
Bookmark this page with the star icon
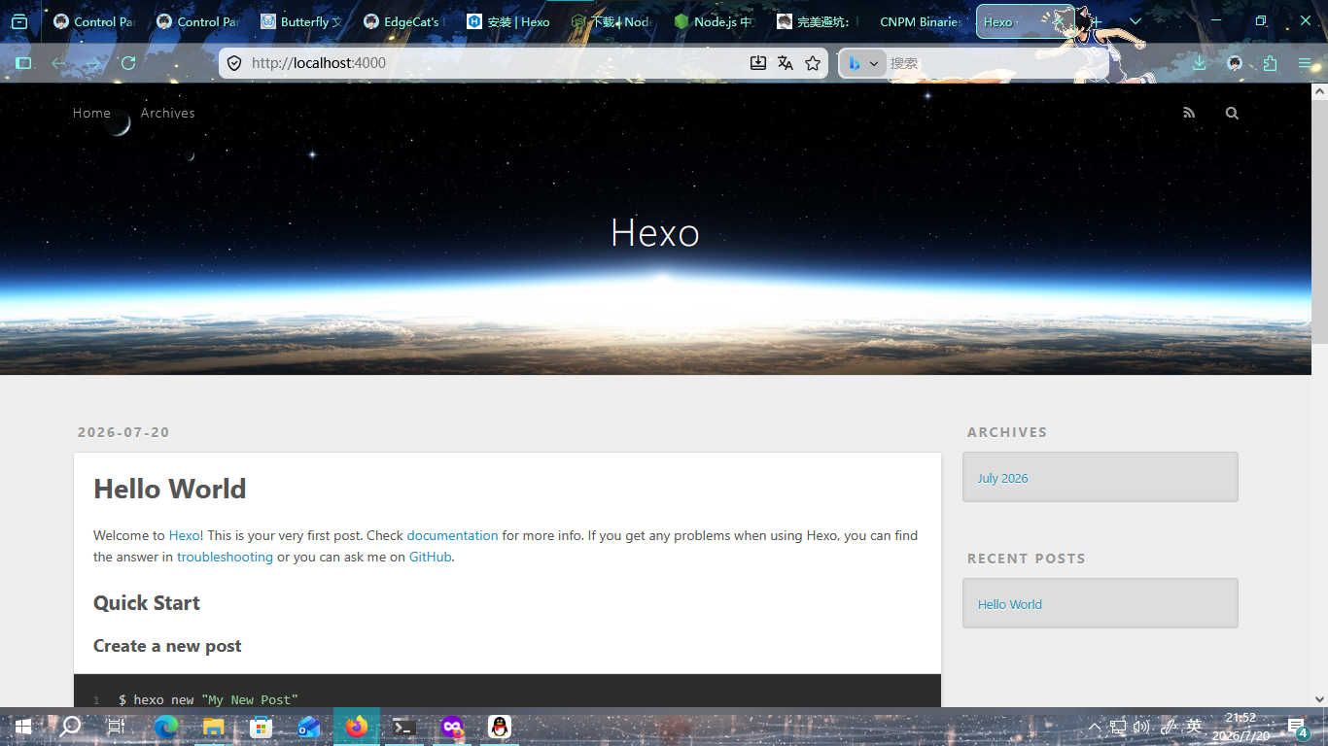pos(813,63)
